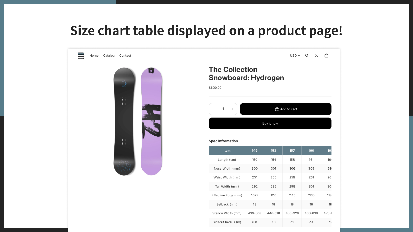The image size is (413, 232).
Task: Click the Buy it now button
Action: click(x=270, y=123)
